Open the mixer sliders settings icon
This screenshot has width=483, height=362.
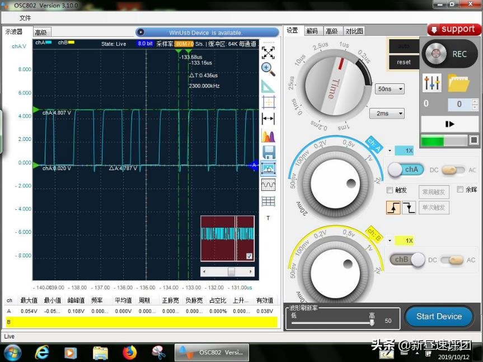pos(433,83)
